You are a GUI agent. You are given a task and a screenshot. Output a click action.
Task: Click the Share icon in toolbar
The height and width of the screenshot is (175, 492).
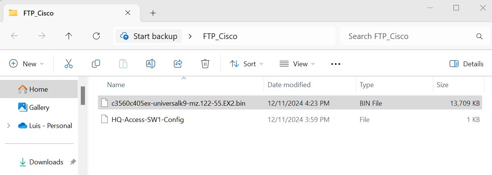[x=178, y=64]
